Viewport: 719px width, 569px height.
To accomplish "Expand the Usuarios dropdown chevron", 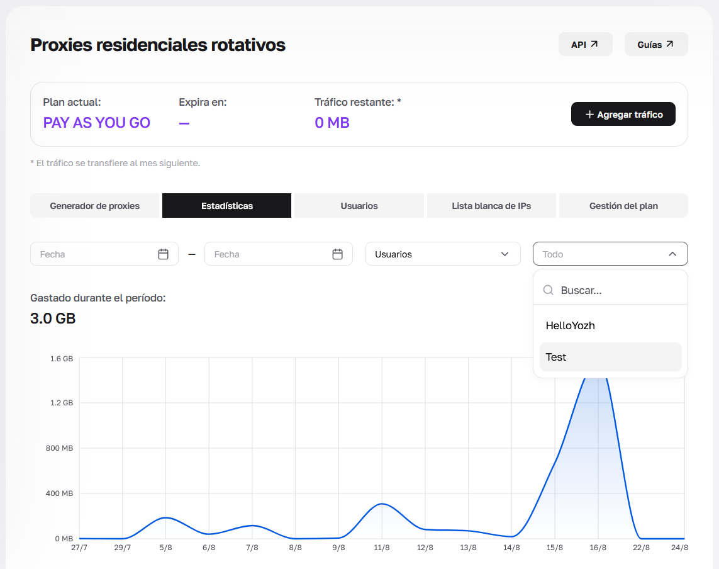I will coord(505,254).
